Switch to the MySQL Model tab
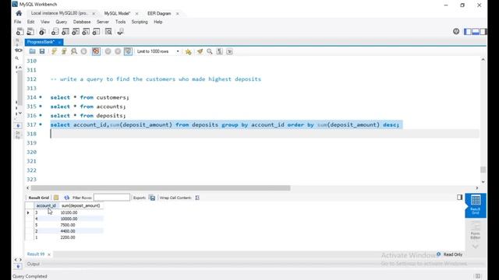 [117, 13]
